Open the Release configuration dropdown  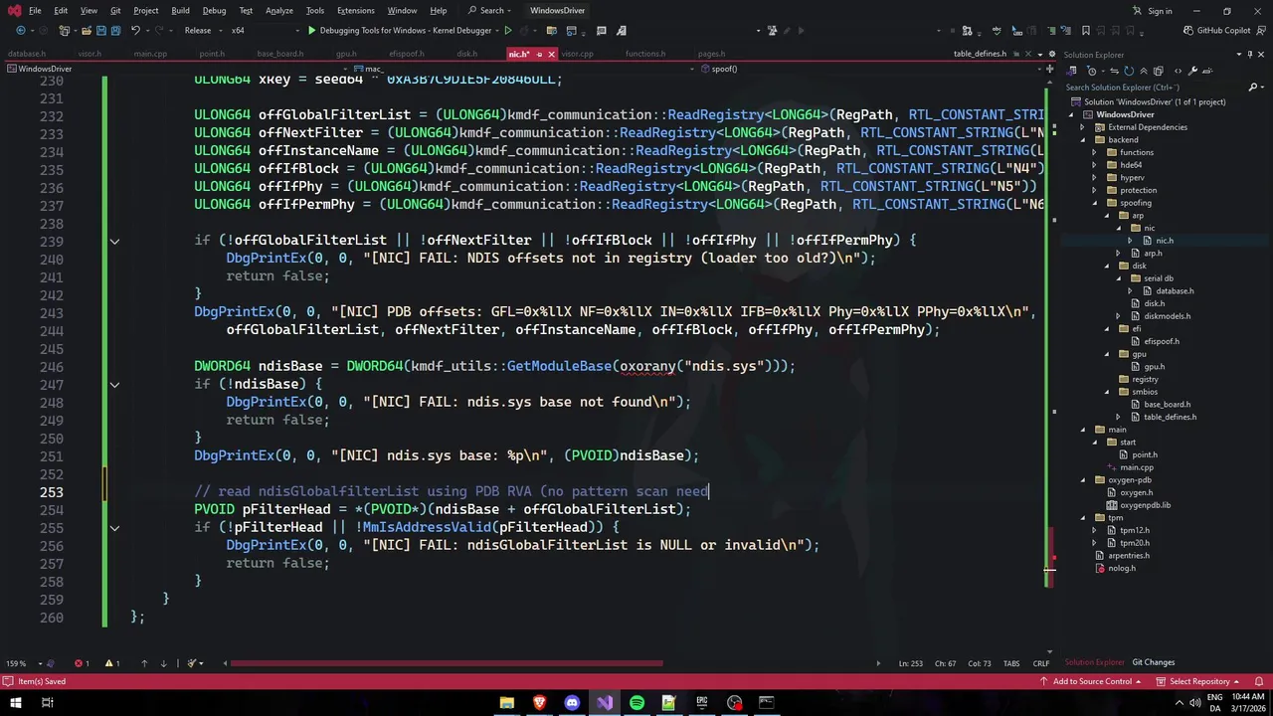tap(202, 31)
